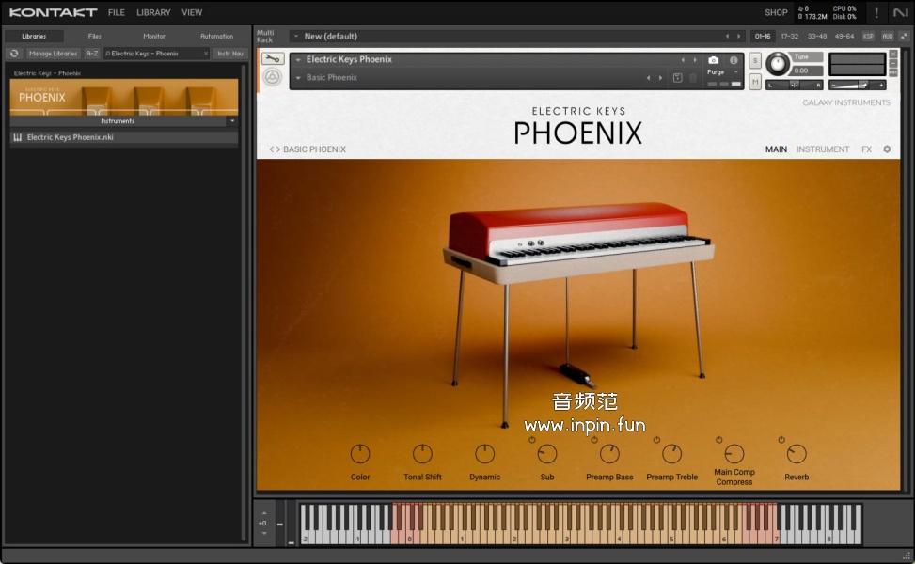Image resolution: width=915 pixels, height=564 pixels.
Task: Toggle the Sub power button
Action: pyautogui.click(x=531, y=440)
